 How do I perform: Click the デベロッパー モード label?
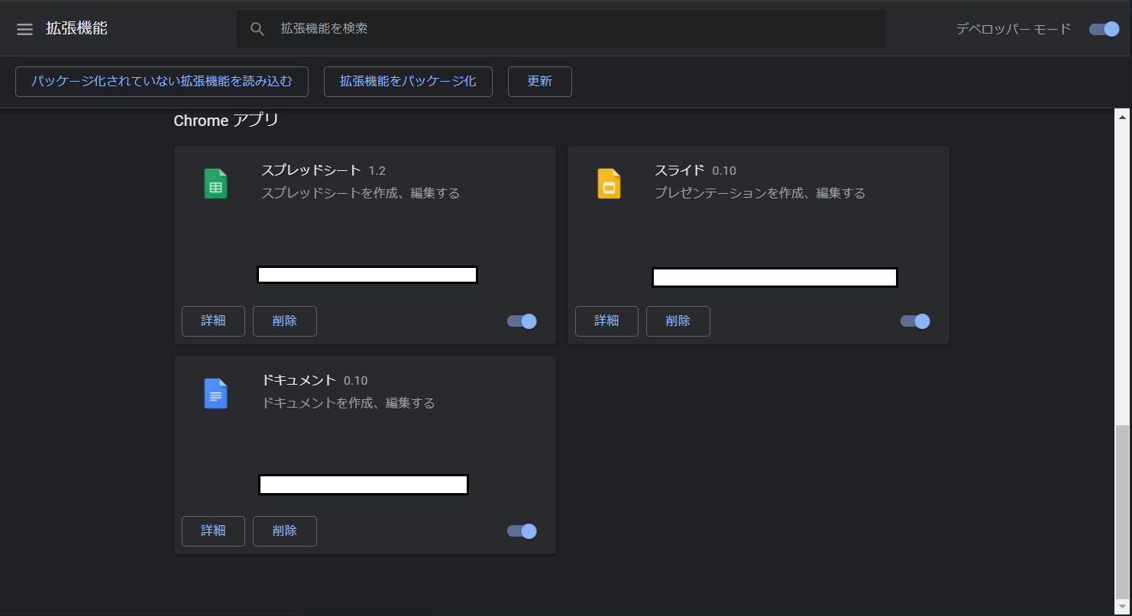pos(1014,29)
